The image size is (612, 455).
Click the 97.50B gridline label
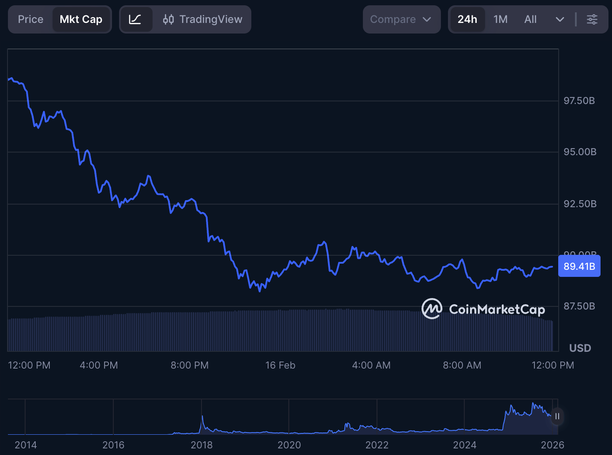point(579,101)
